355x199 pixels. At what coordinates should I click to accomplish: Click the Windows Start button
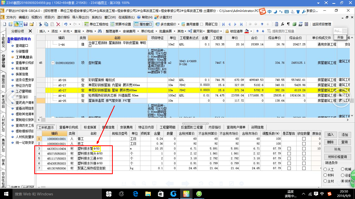(6, 194)
